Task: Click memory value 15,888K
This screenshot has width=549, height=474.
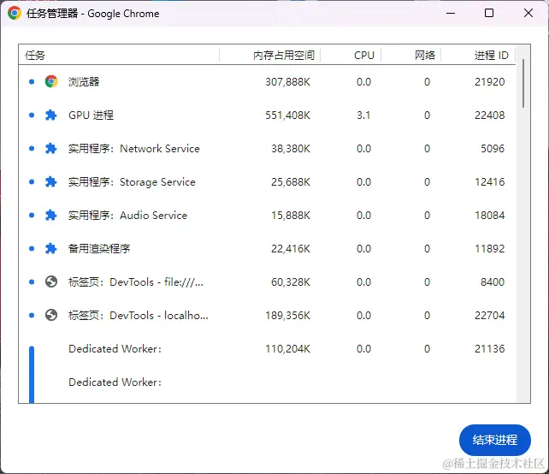Action: [291, 215]
